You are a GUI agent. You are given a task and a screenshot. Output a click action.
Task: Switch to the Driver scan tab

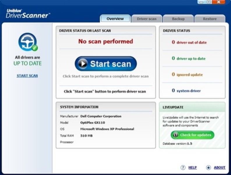[147, 19]
